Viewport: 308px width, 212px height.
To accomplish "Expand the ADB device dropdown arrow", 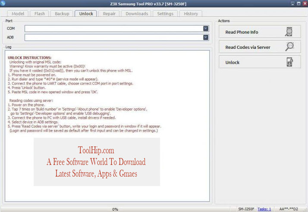I will coord(206,38).
